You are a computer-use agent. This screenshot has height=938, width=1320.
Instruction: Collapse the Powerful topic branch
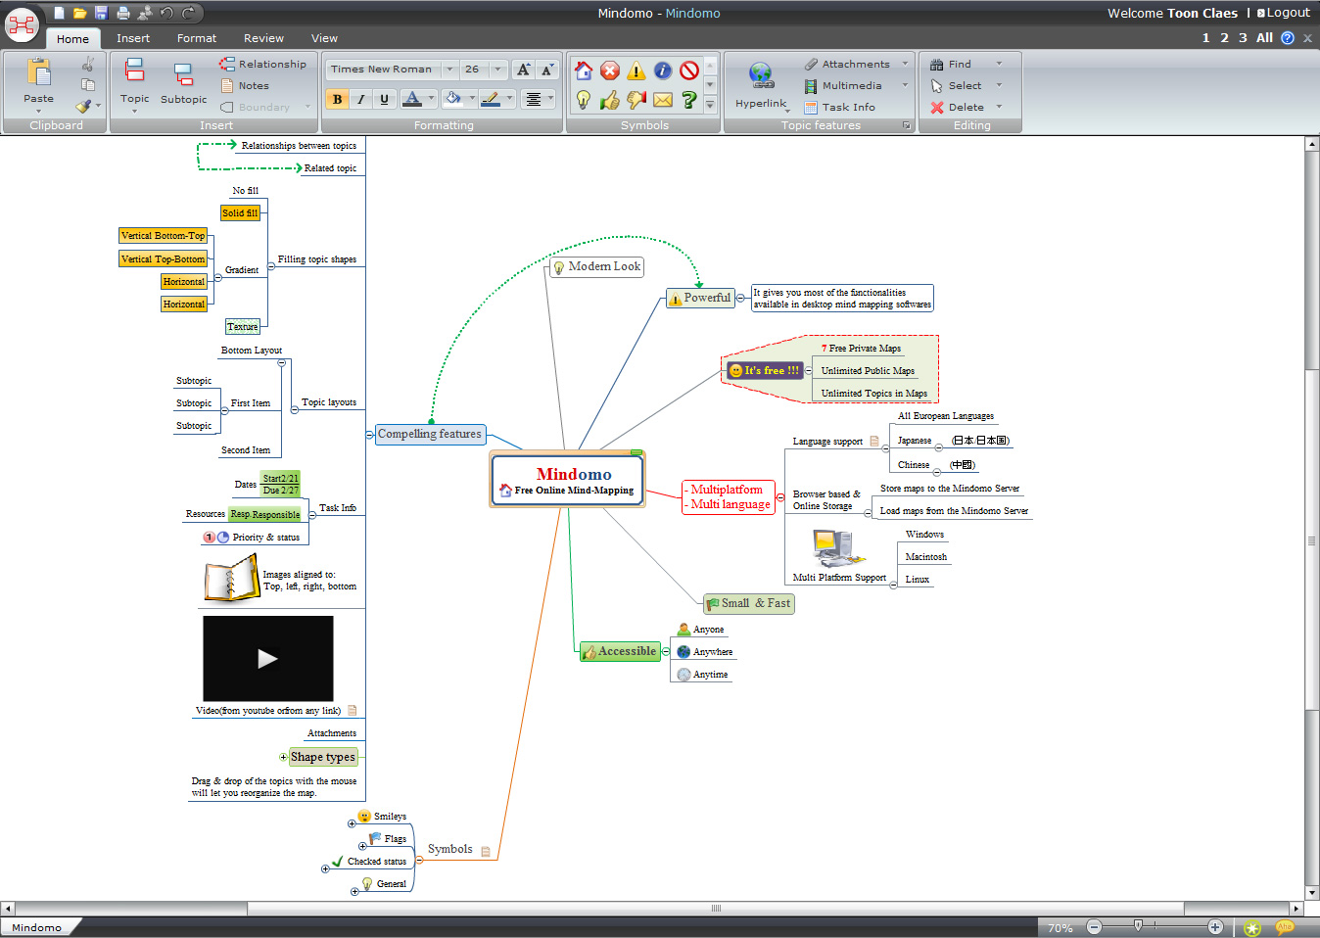pos(740,298)
